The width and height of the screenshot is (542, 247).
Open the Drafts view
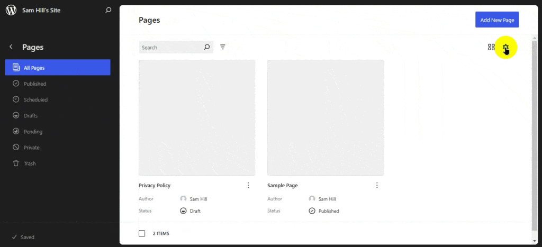pyautogui.click(x=31, y=115)
